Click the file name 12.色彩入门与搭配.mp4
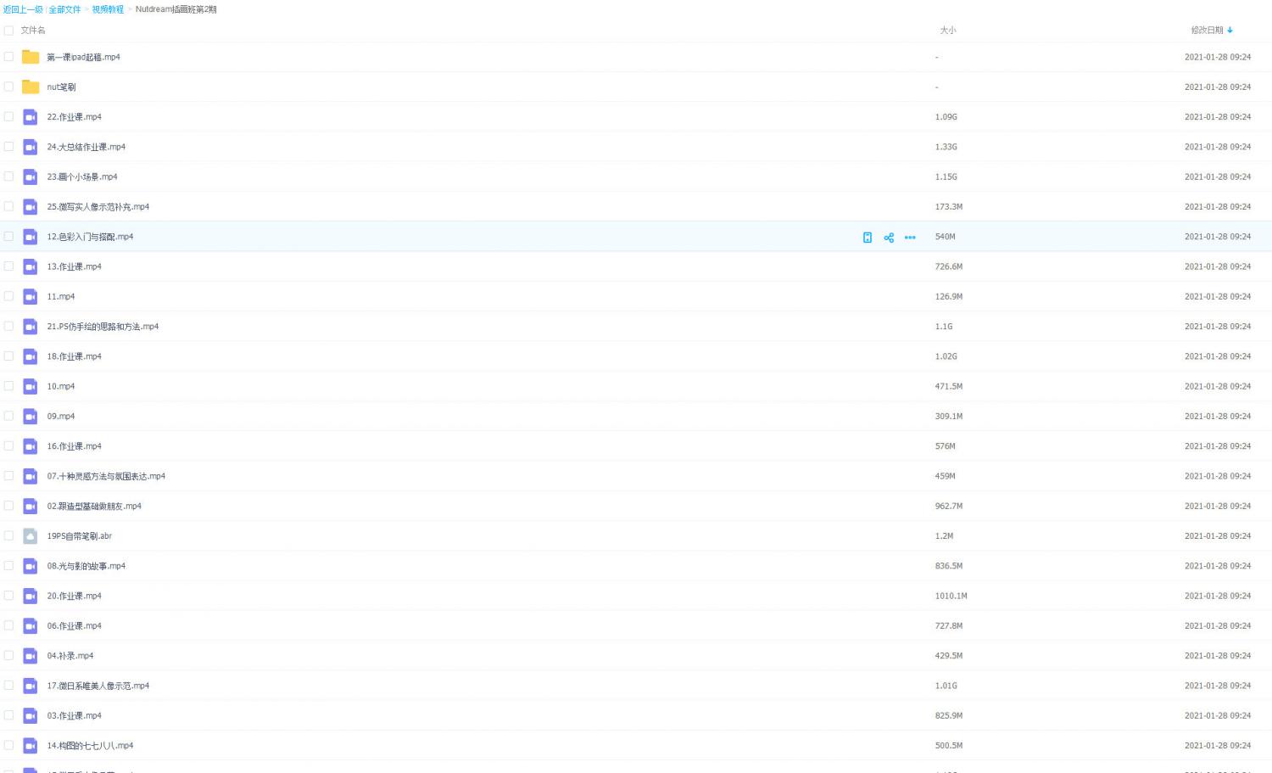1272x773 pixels. coord(90,237)
